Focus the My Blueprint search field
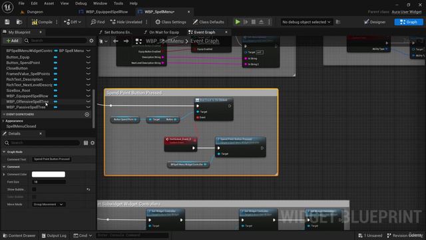The image size is (426, 240). (x=55, y=41)
